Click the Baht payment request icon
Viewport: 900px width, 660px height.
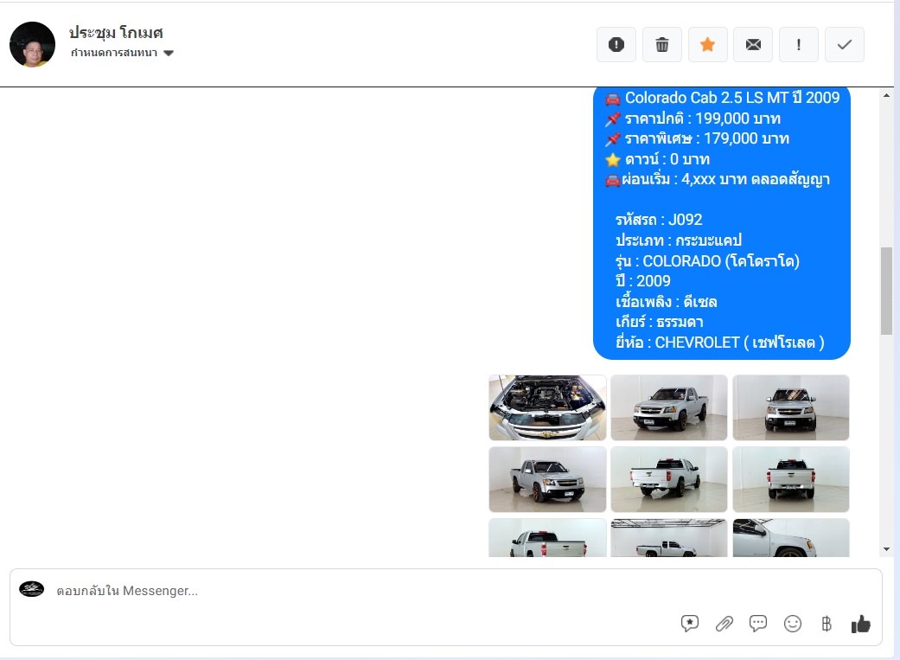point(826,624)
